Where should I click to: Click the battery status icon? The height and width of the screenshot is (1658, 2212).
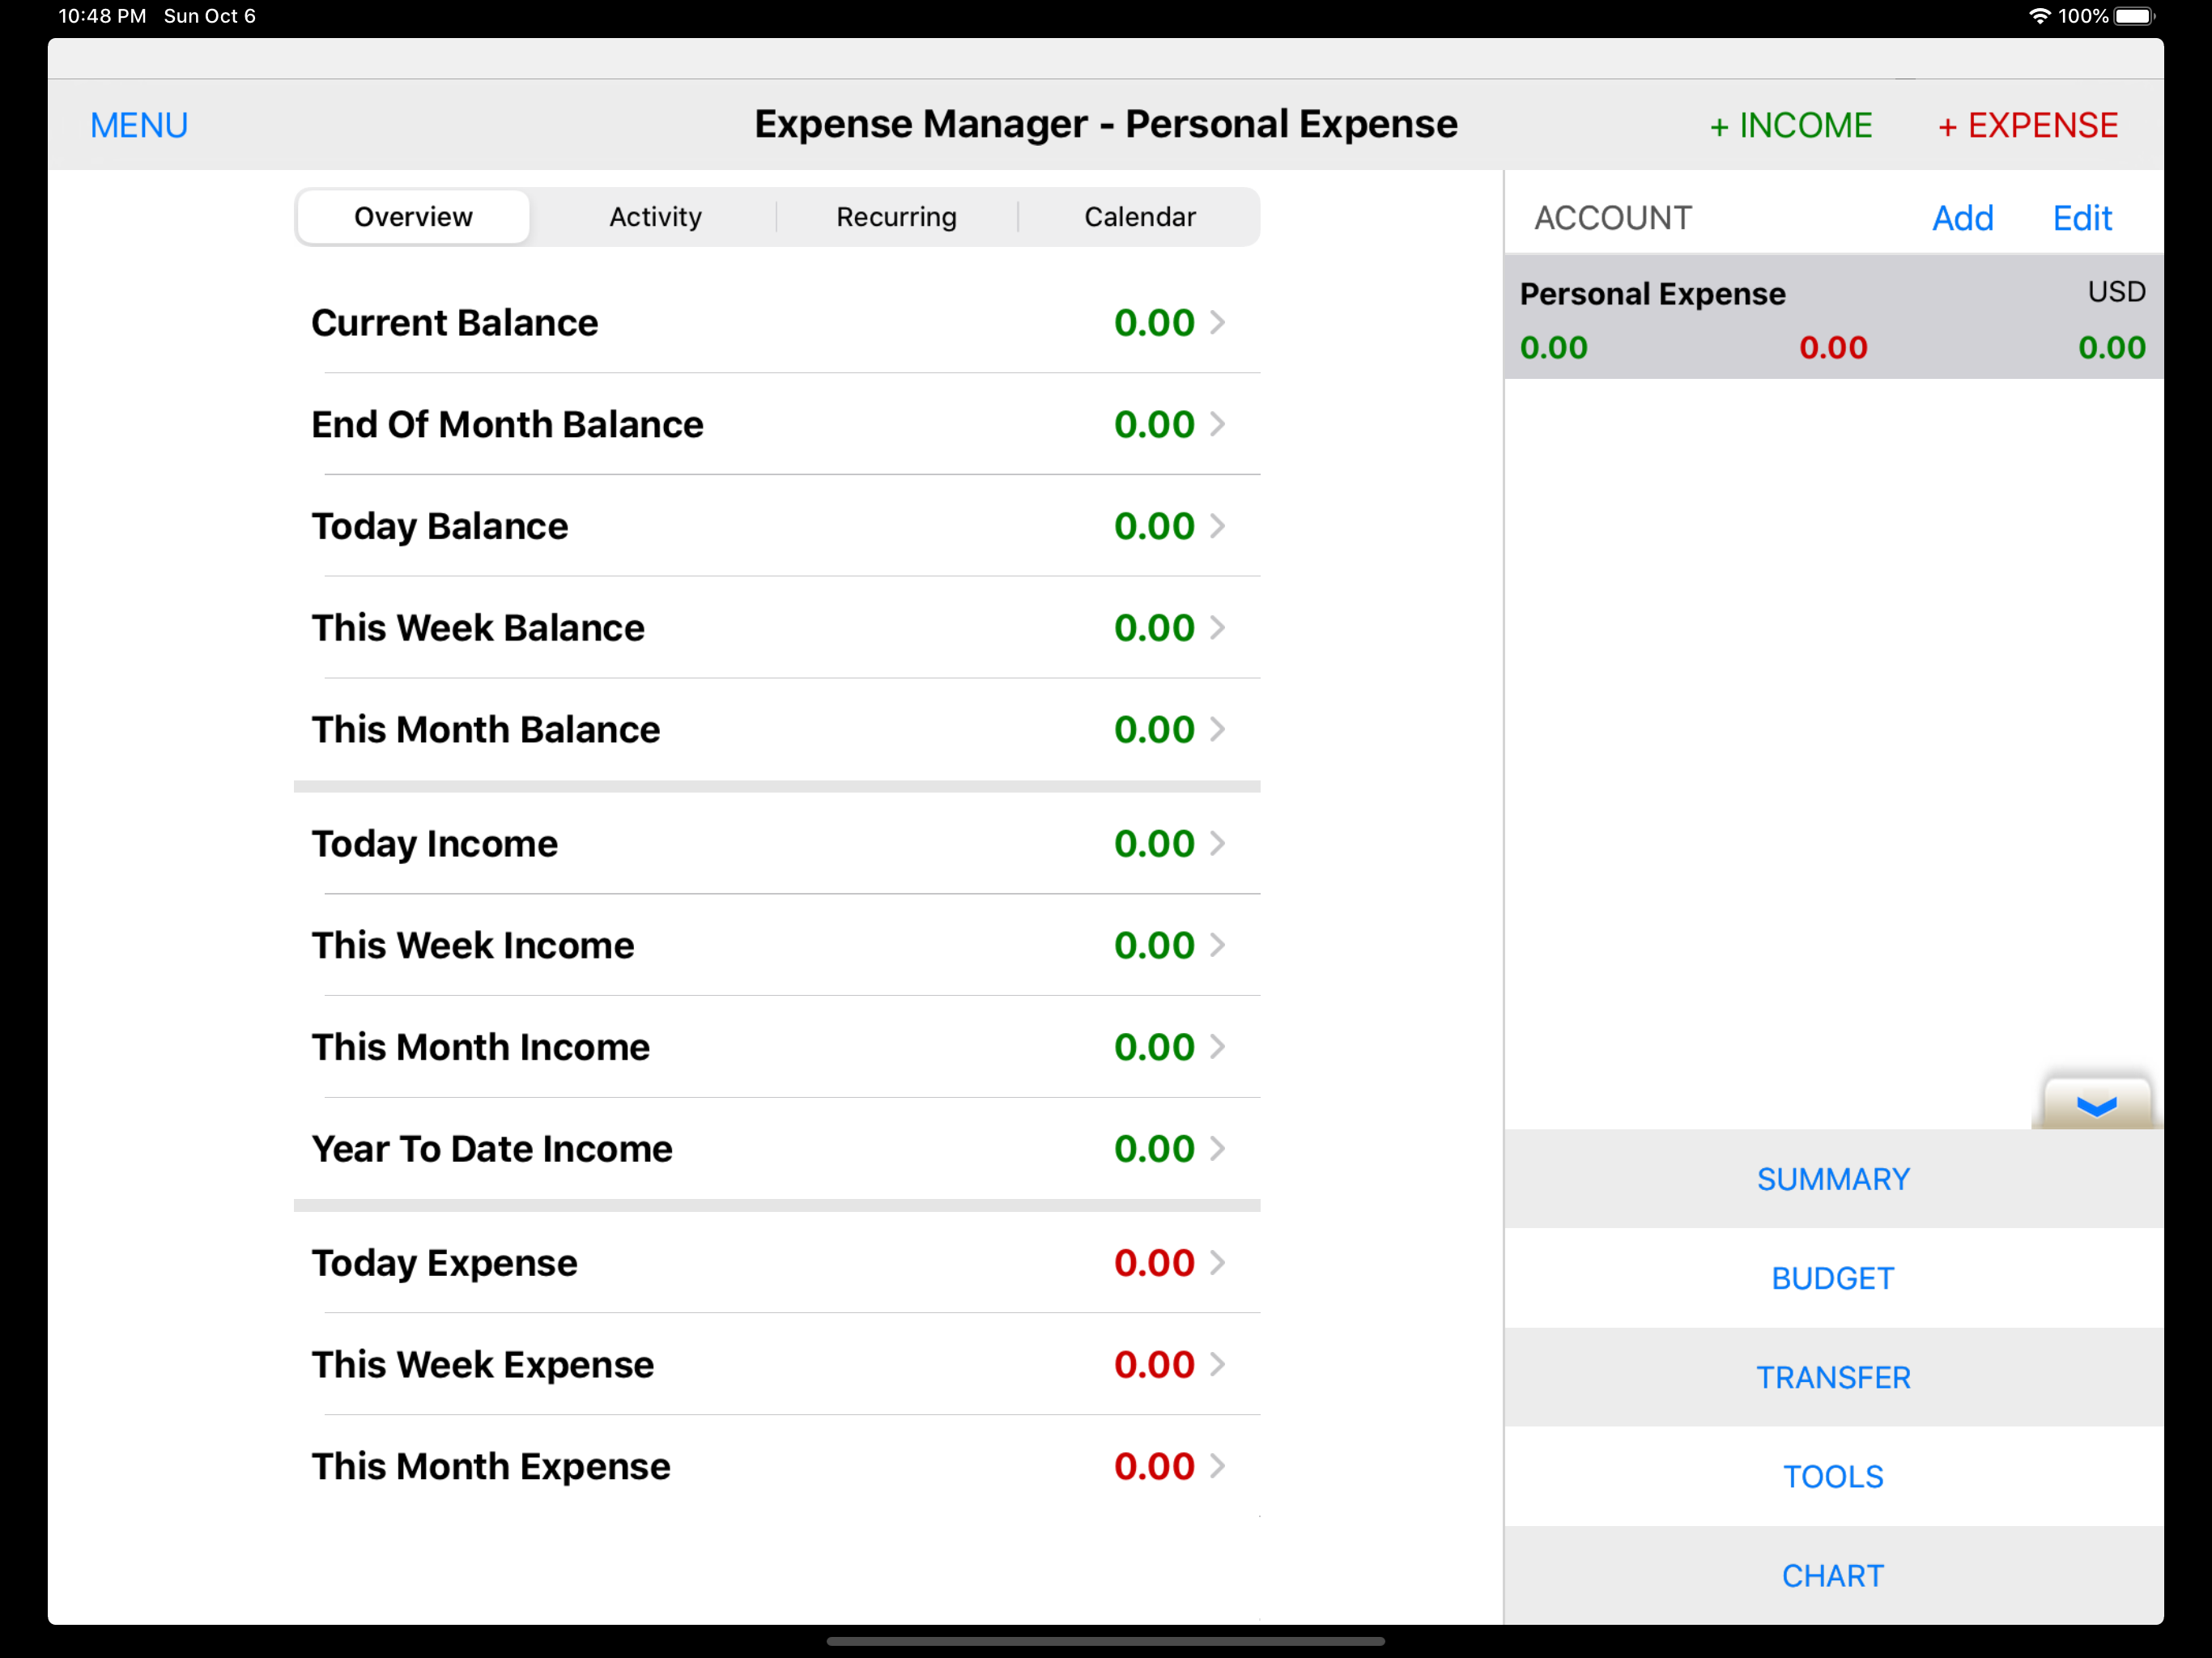coord(2134,16)
